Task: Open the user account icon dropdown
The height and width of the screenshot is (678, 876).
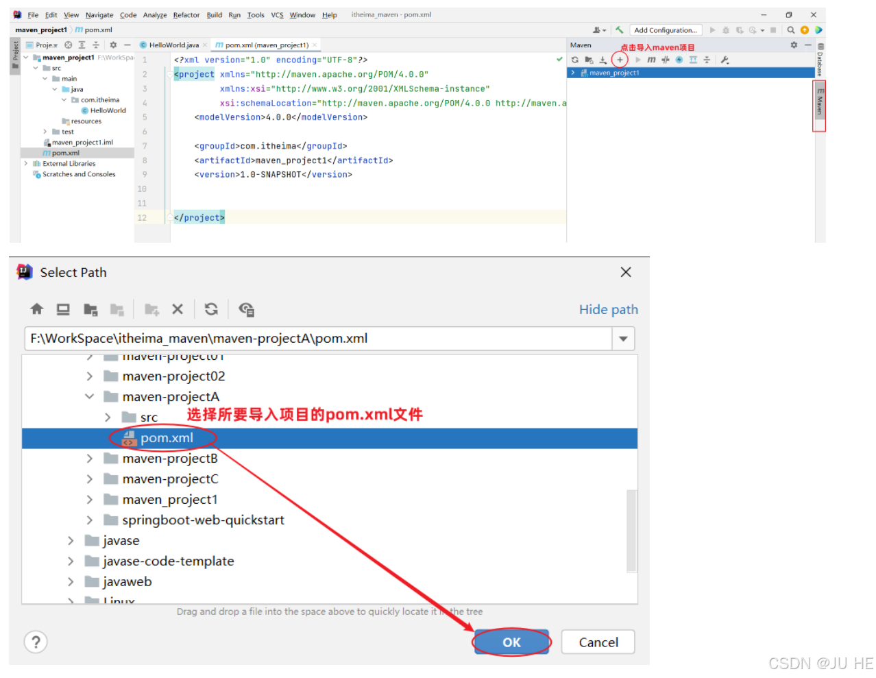Action: coord(600,29)
